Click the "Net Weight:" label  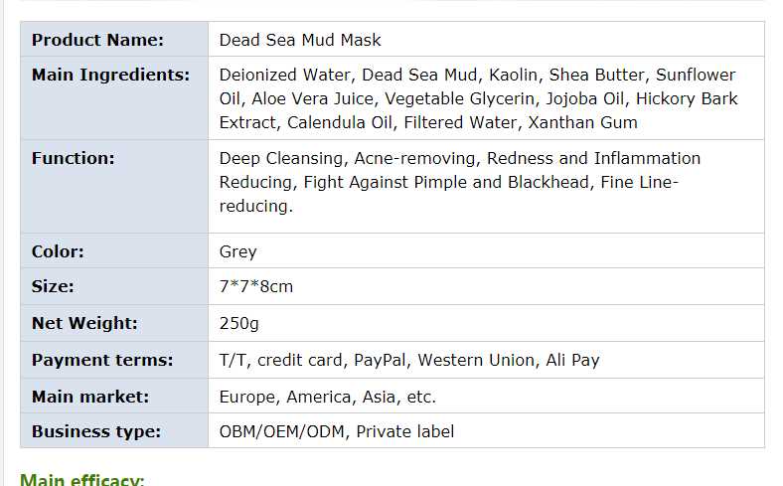pos(84,323)
